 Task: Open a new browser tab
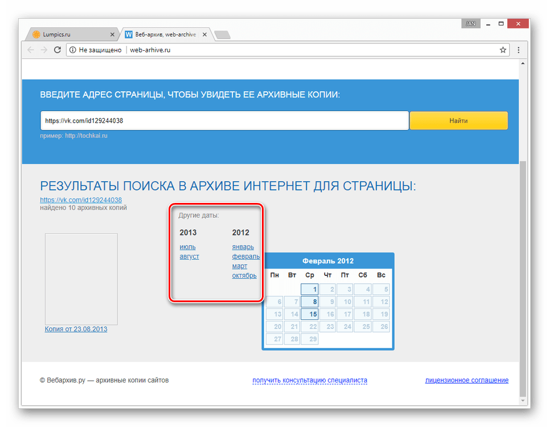(x=222, y=35)
